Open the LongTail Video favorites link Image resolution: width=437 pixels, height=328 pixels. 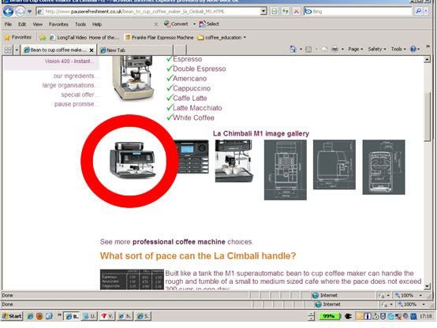click(x=84, y=37)
